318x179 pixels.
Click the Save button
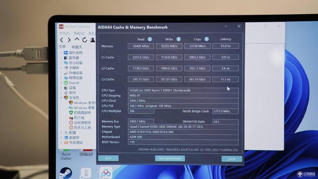[108, 158]
